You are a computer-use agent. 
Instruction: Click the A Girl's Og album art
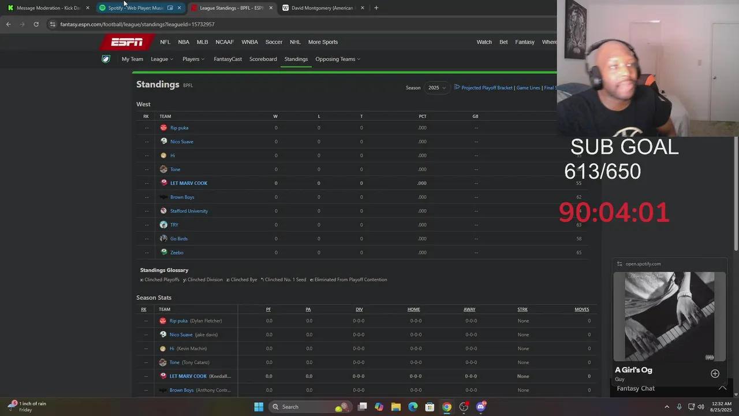(669, 317)
